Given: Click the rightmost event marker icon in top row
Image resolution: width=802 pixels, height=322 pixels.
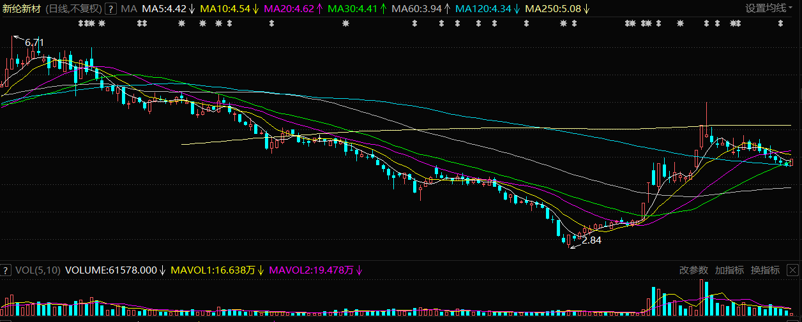Looking at the screenshot, I should click(x=780, y=24).
